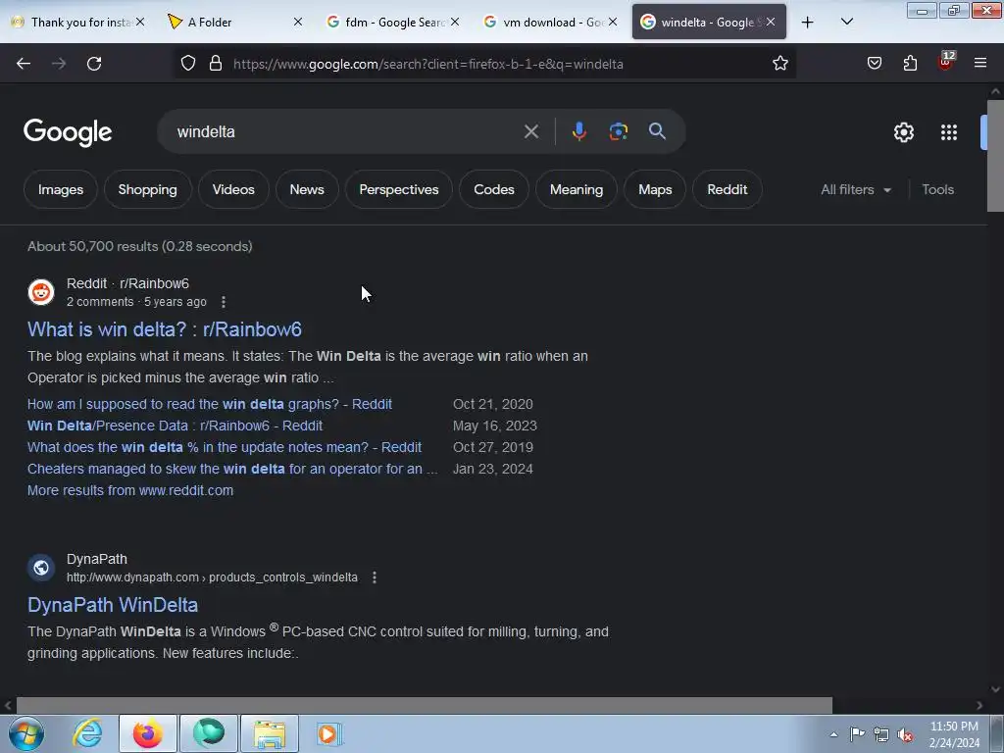
Task: Click the muted volume tray icon
Action: click(x=905, y=735)
